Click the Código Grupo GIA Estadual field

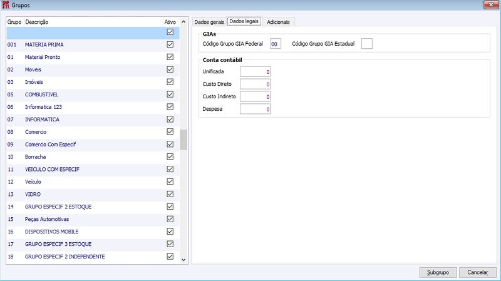367,44
